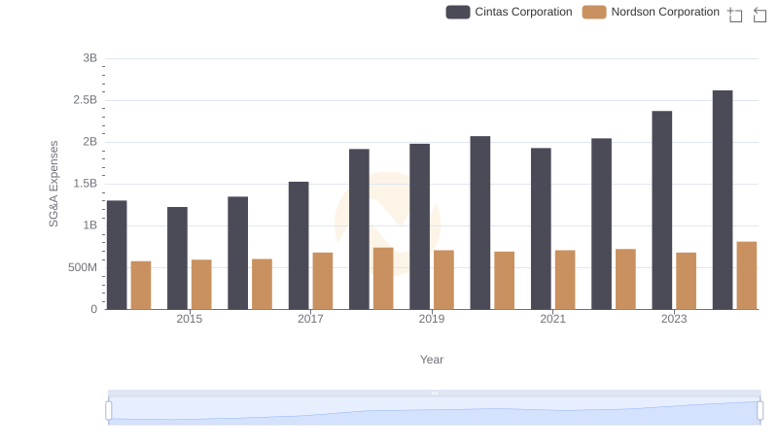Click the tallest Cintas bar for 2024

point(723,200)
